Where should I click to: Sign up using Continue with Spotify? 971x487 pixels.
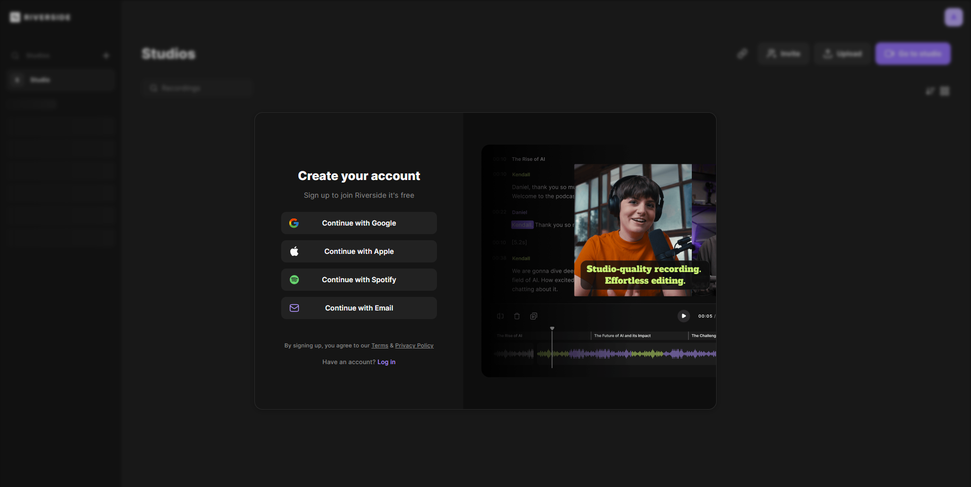[x=359, y=280]
